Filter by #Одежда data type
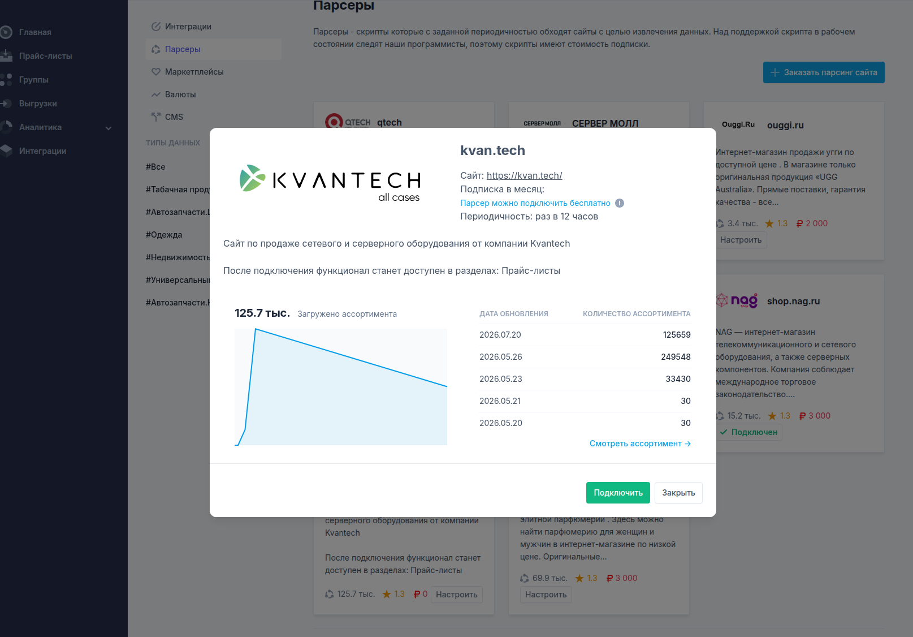The image size is (913, 637). coord(164,235)
